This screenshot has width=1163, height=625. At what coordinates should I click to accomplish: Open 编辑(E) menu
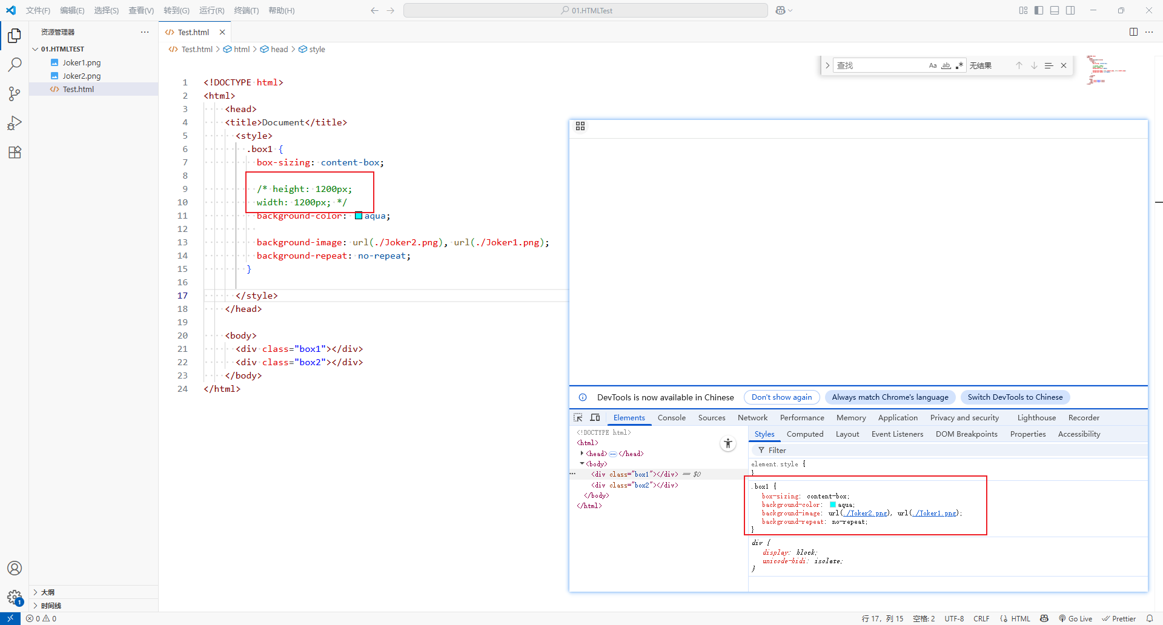point(72,10)
